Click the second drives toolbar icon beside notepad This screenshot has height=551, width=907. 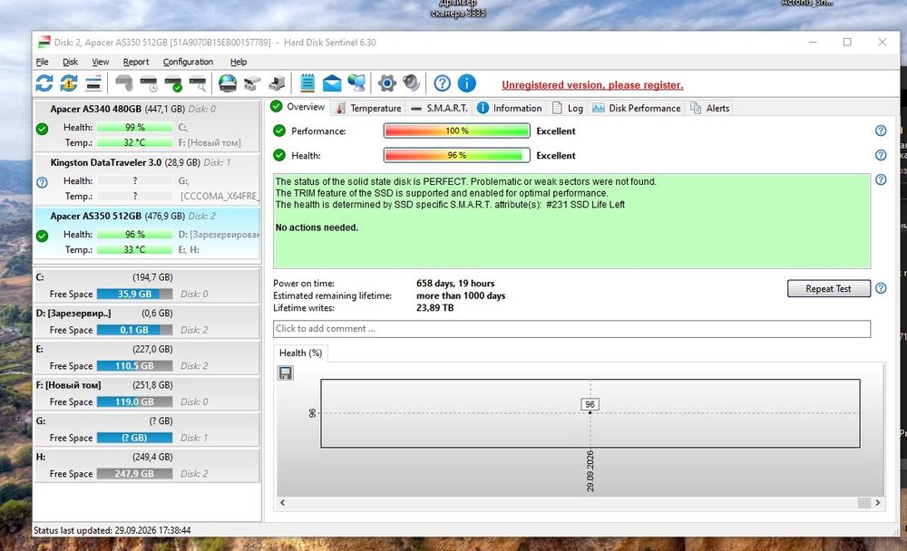(277, 83)
